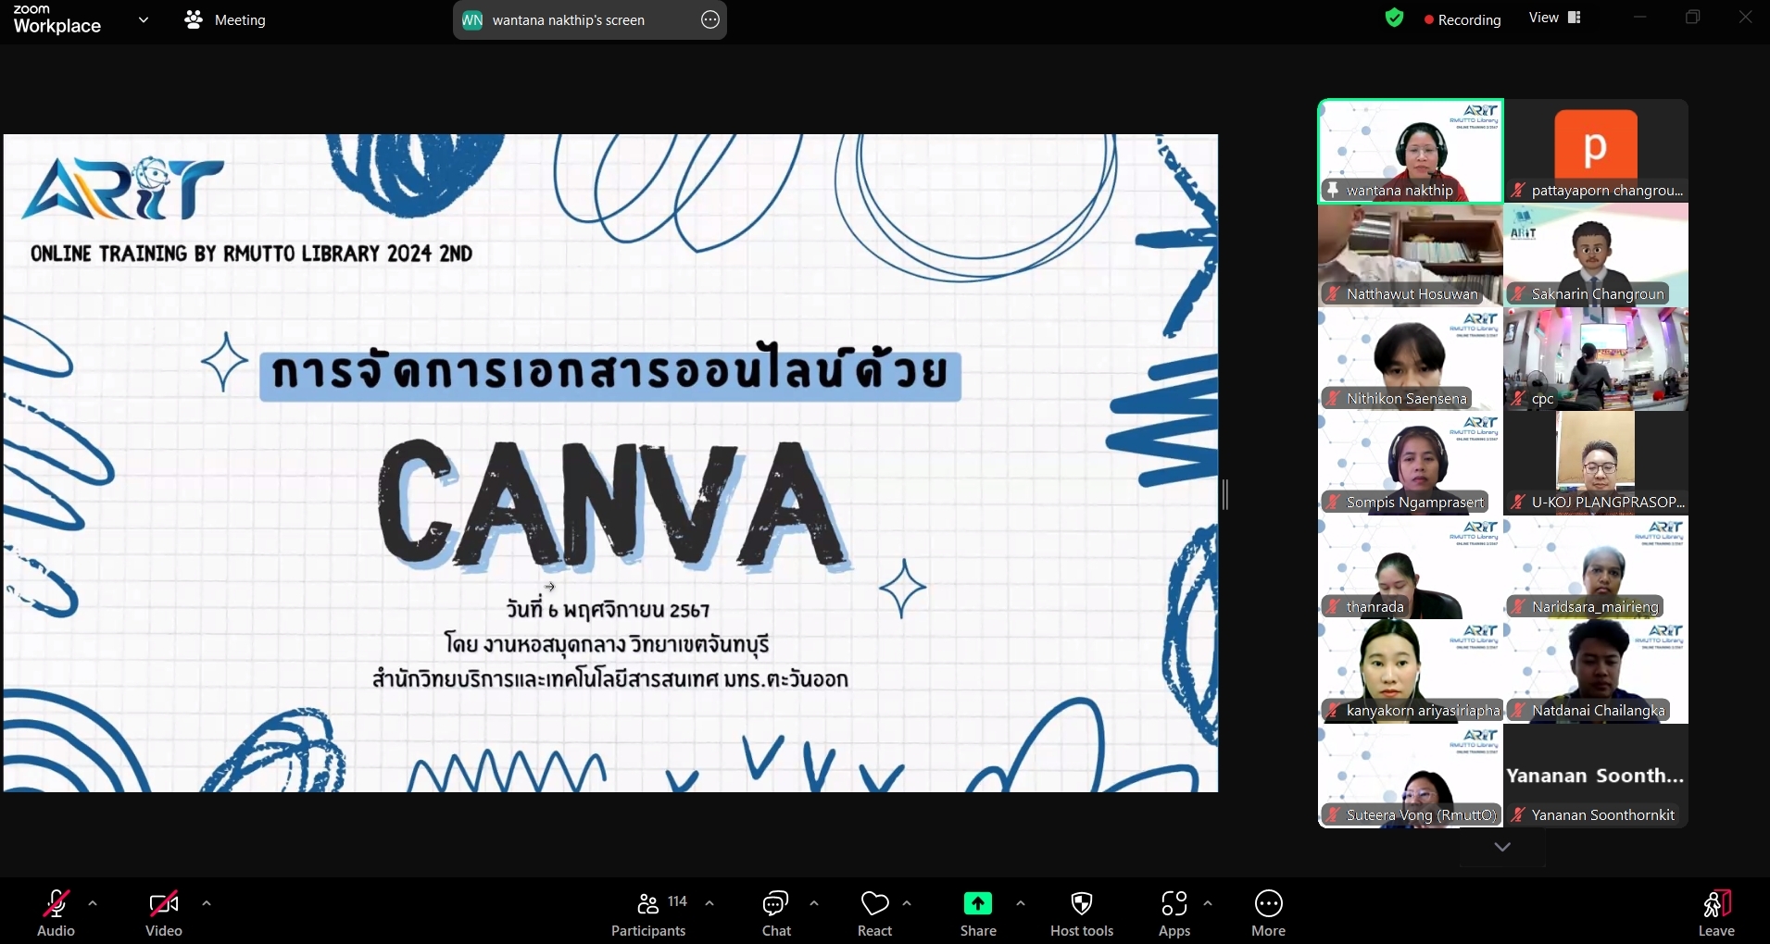This screenshot has height=944, width=1770.
Task: Start camera with Video button
Action: 164,913
